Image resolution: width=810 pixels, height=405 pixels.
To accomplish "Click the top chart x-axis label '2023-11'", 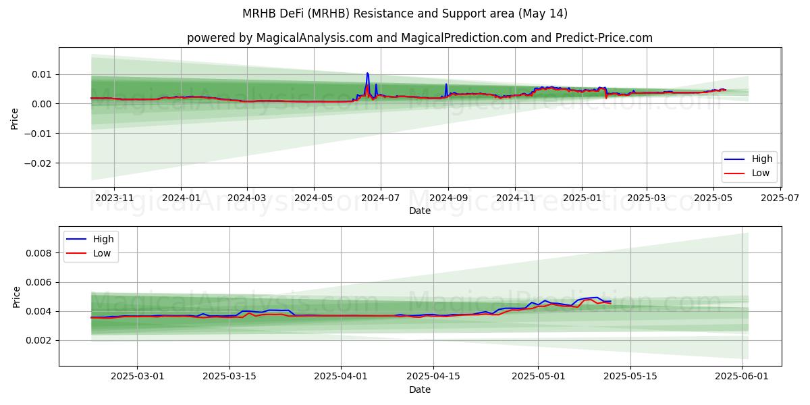I will (113, 198).
